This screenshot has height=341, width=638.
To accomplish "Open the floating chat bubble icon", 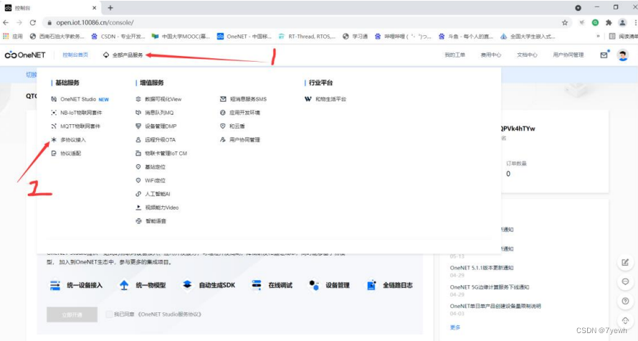I will click(625, 281).
